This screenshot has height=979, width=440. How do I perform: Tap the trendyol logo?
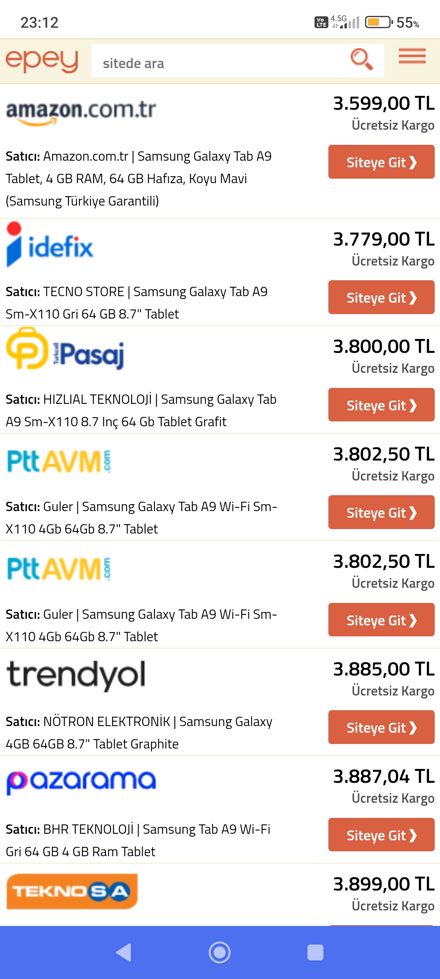pyautogui.click(x=76, y=675)
